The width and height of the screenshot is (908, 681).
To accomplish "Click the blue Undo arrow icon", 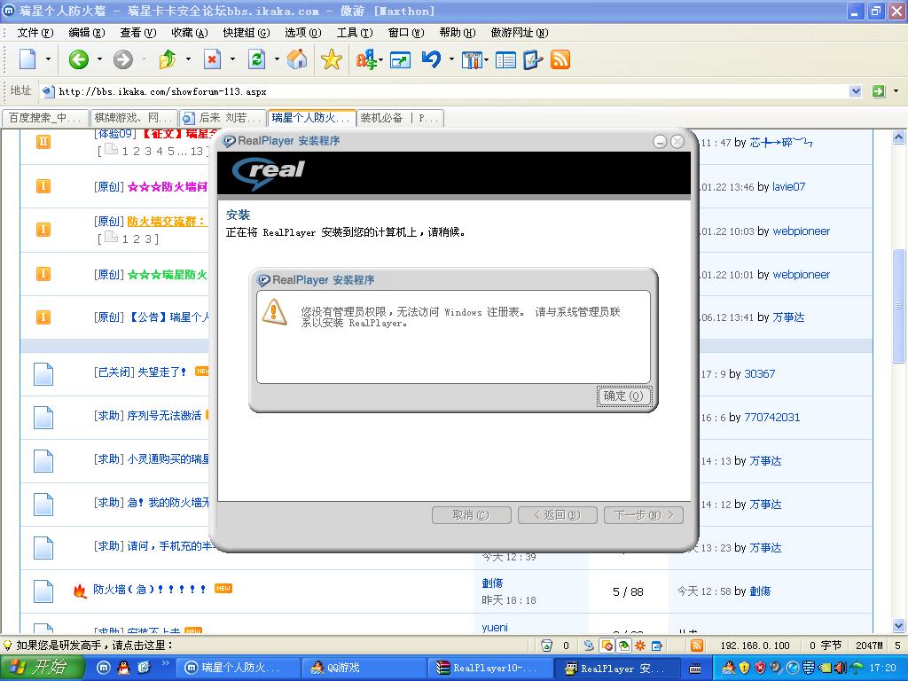I will point(431,59).
